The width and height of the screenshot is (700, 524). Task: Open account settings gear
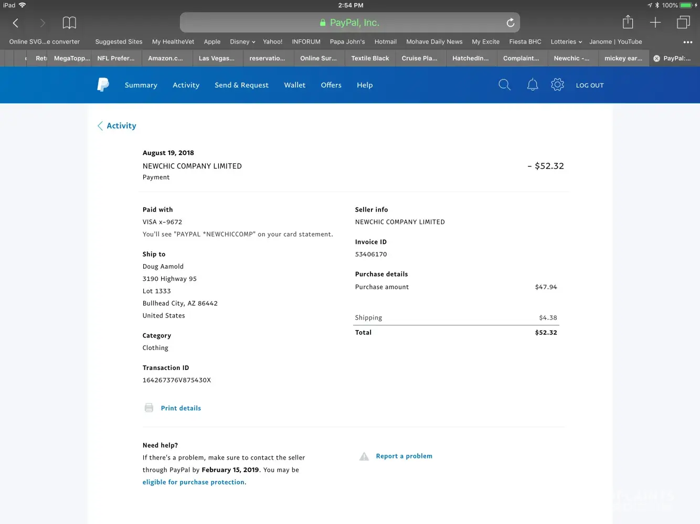click(x=557, y=85)
